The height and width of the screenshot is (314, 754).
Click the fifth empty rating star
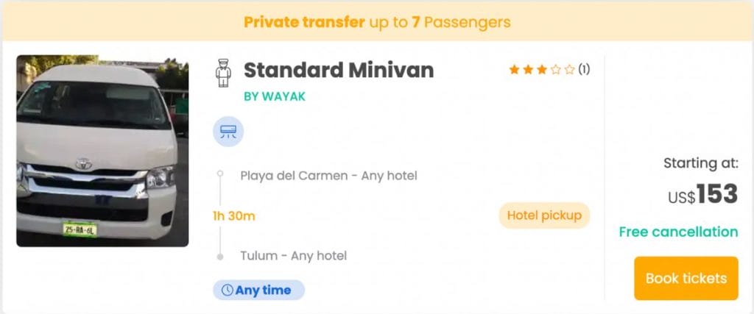click(569, 70)
